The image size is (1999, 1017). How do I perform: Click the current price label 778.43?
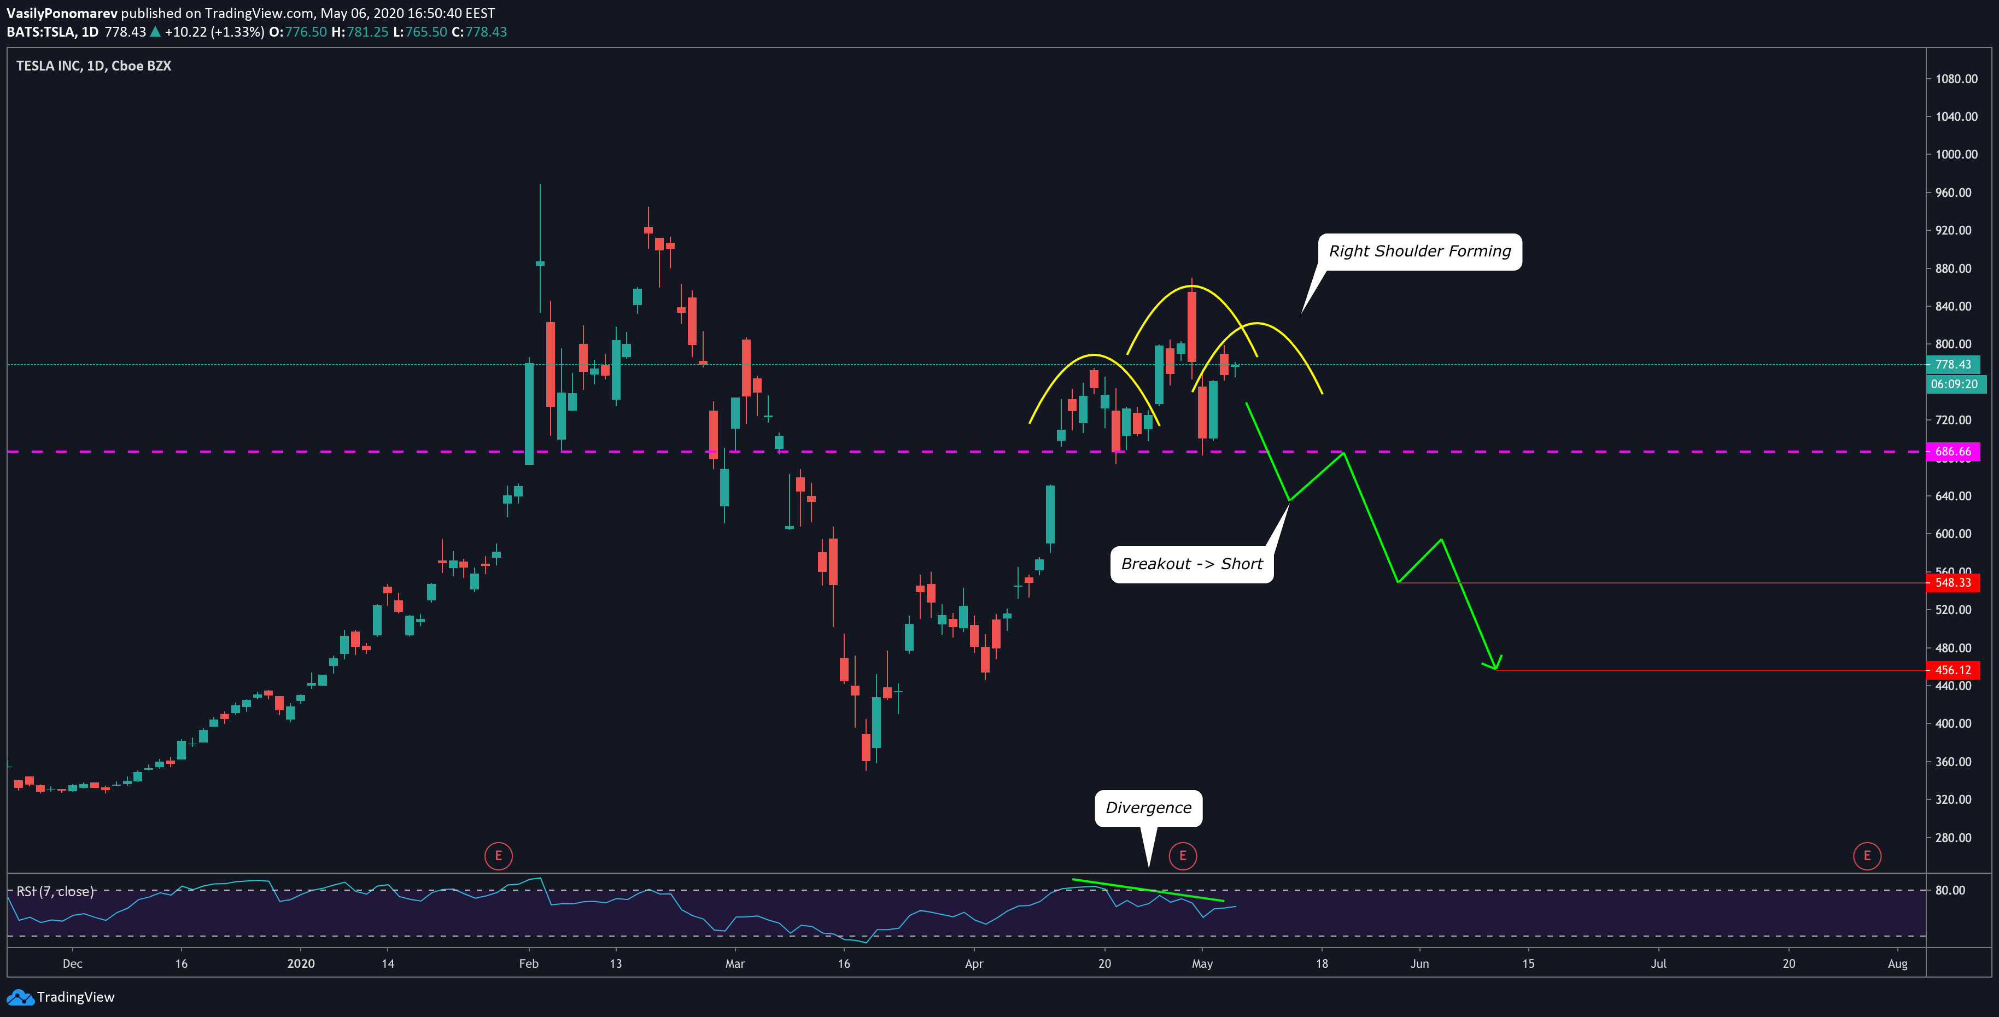(x=1953, y=365)
